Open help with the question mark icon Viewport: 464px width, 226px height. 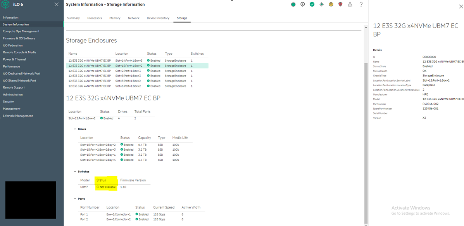[x=361, y=4]
